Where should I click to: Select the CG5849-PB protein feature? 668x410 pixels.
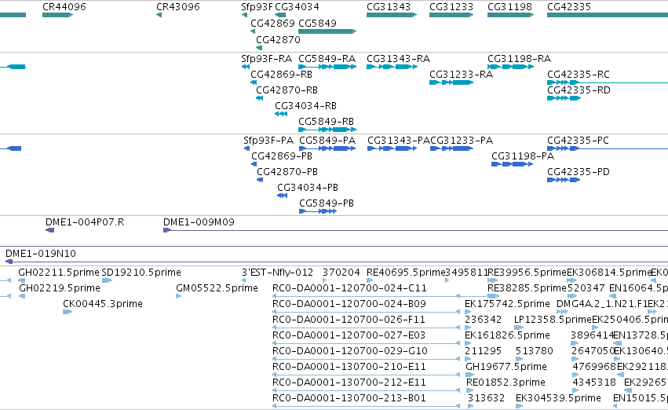(318, 211)
